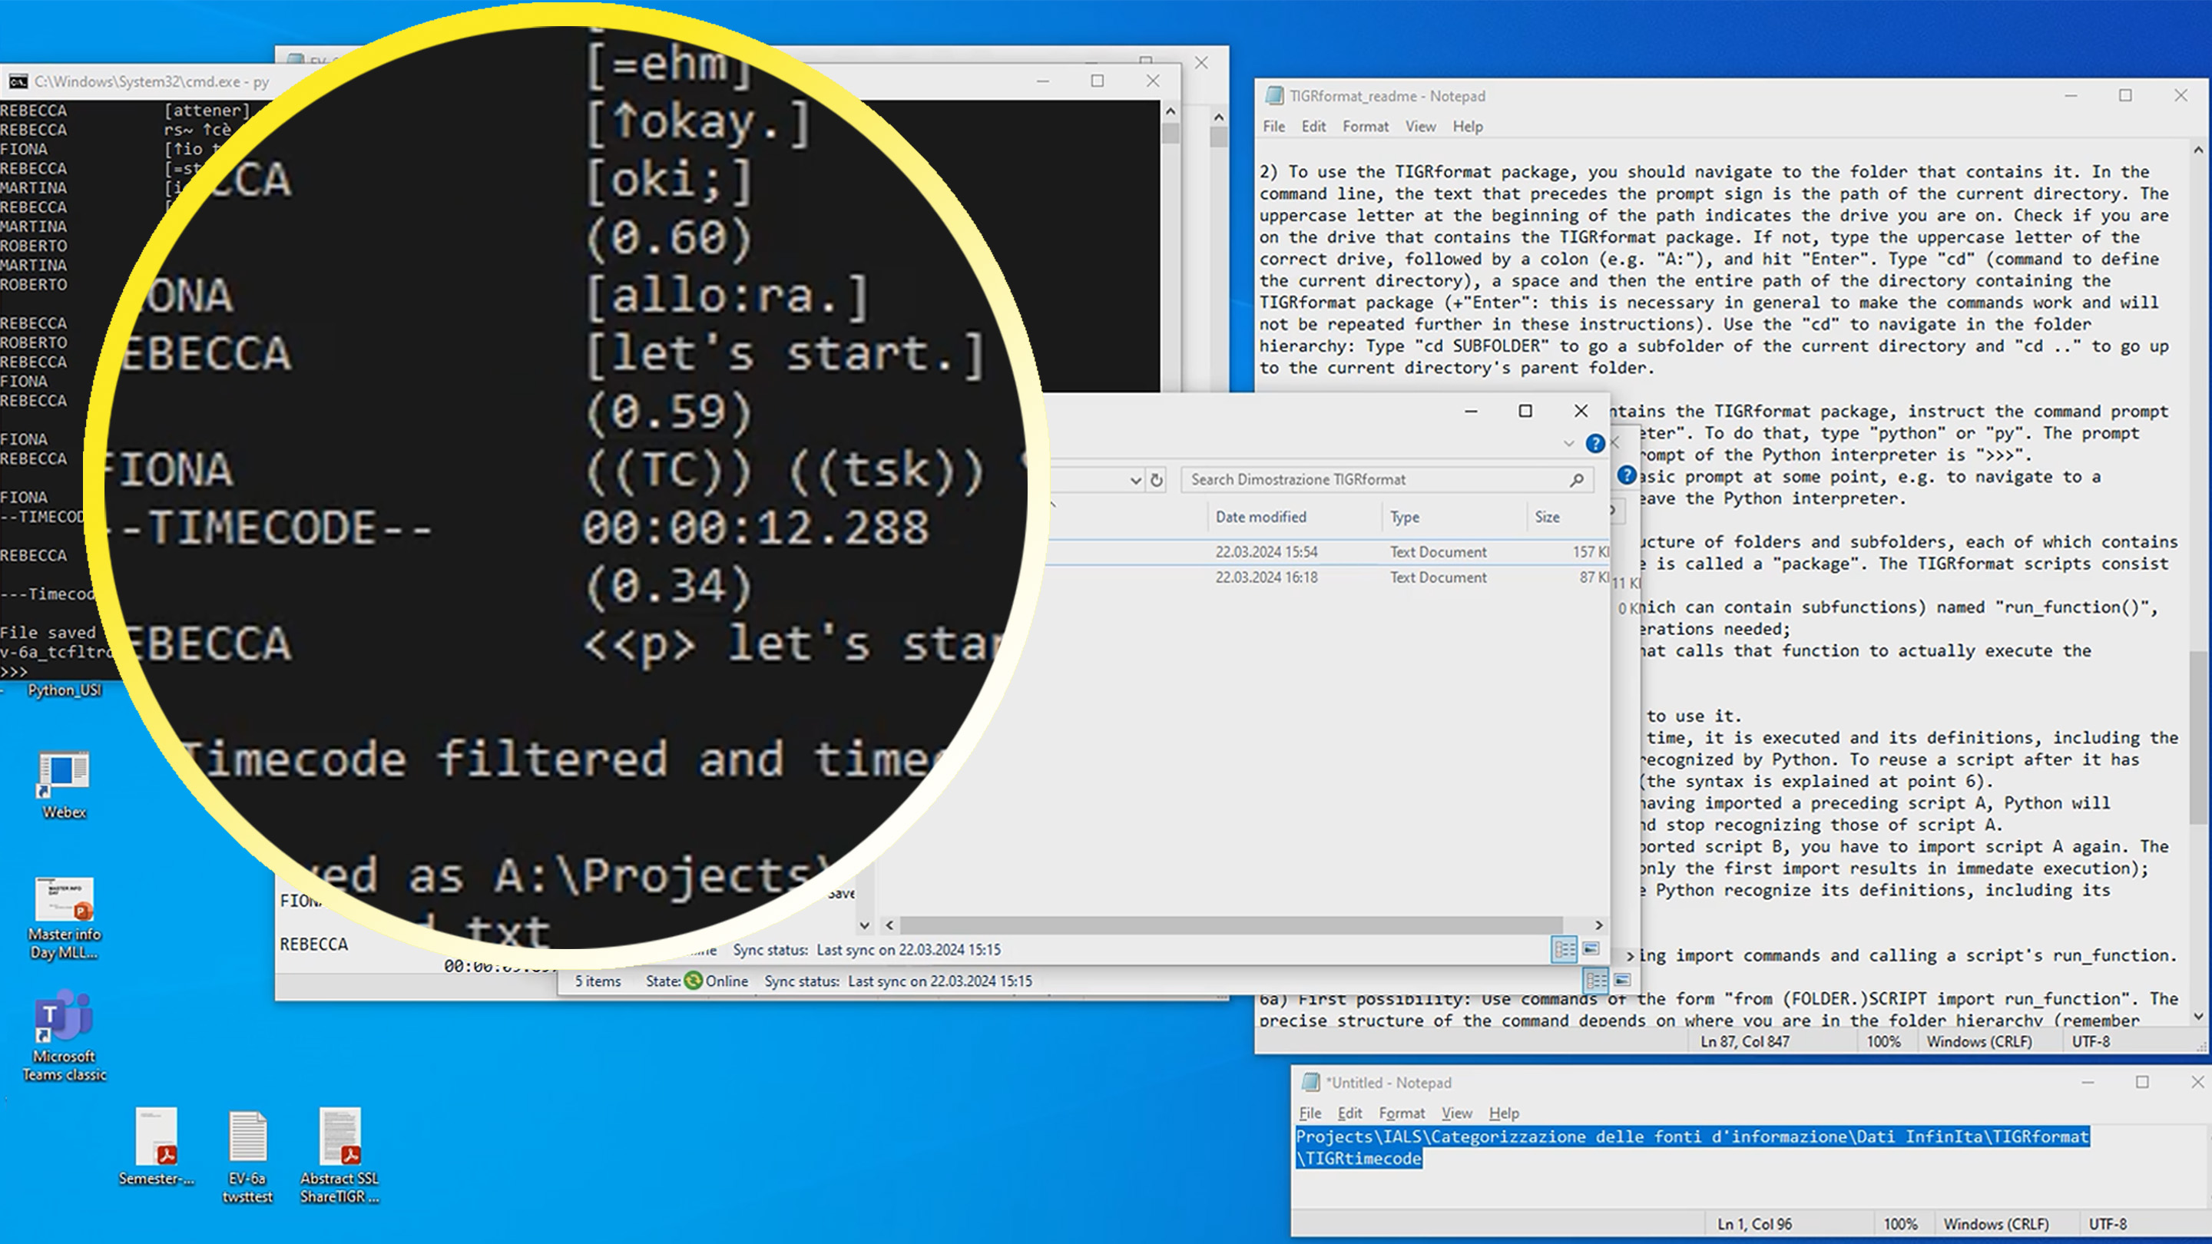Switch back Explorer window to details view
Viewport: 2212px width, 1244px height.
(1596, 981)
